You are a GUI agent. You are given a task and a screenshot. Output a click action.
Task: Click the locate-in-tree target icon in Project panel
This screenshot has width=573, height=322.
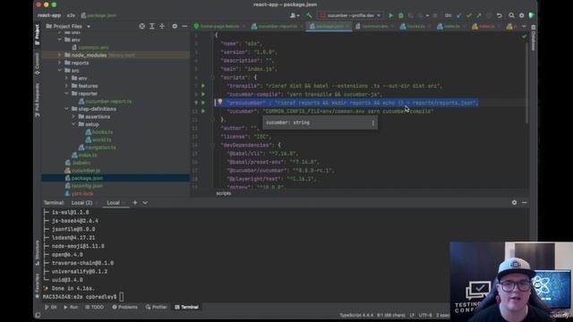tap(141, 26)
